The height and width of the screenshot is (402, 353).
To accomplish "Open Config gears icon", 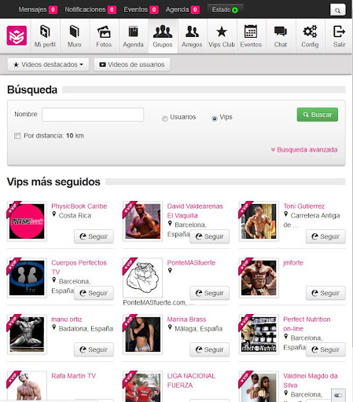I will (x=310, y=31).
